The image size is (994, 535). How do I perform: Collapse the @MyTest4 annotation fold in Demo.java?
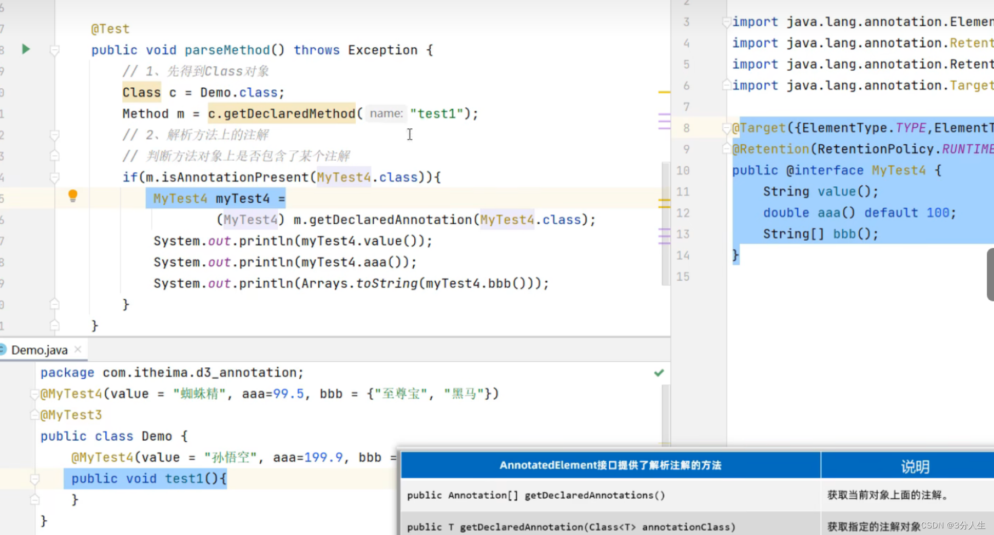pos(35,394)
